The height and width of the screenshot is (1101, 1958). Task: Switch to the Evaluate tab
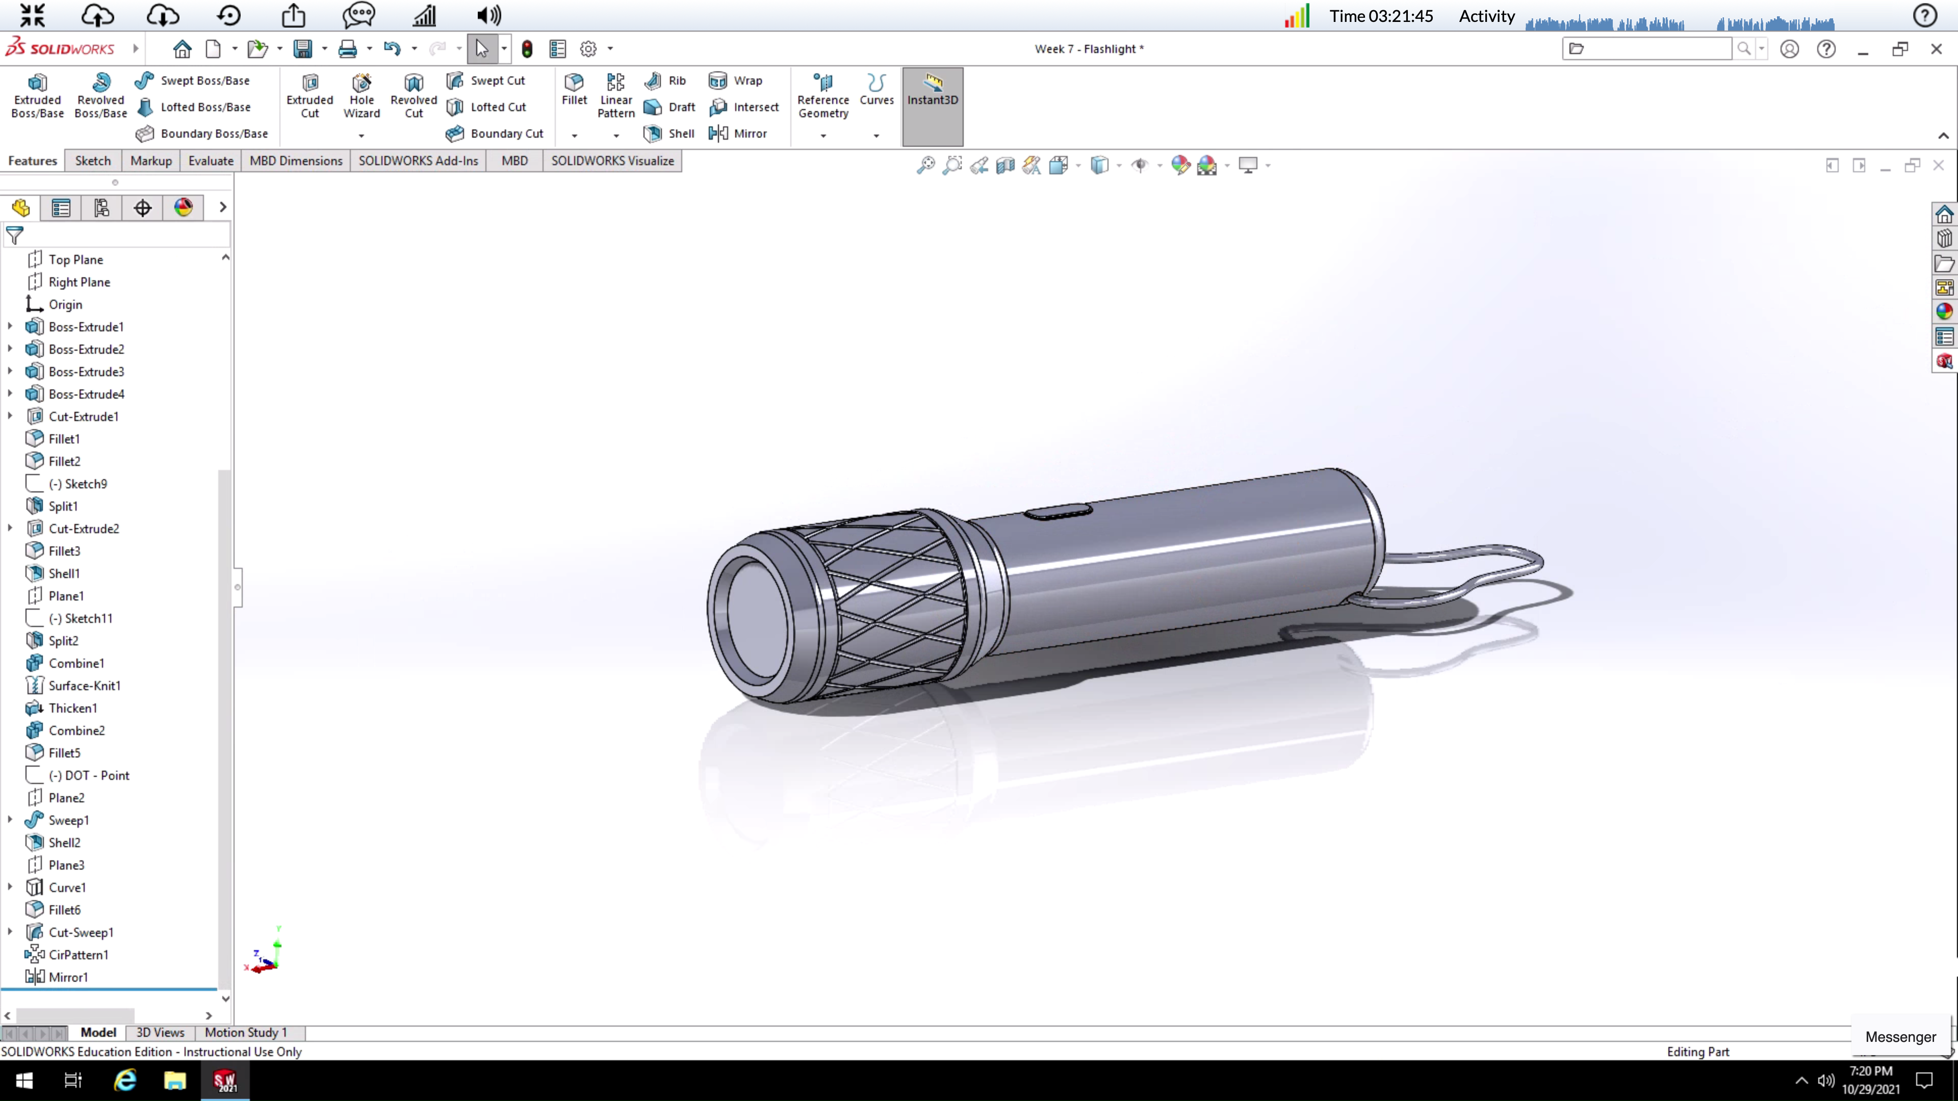coord(211,161)
